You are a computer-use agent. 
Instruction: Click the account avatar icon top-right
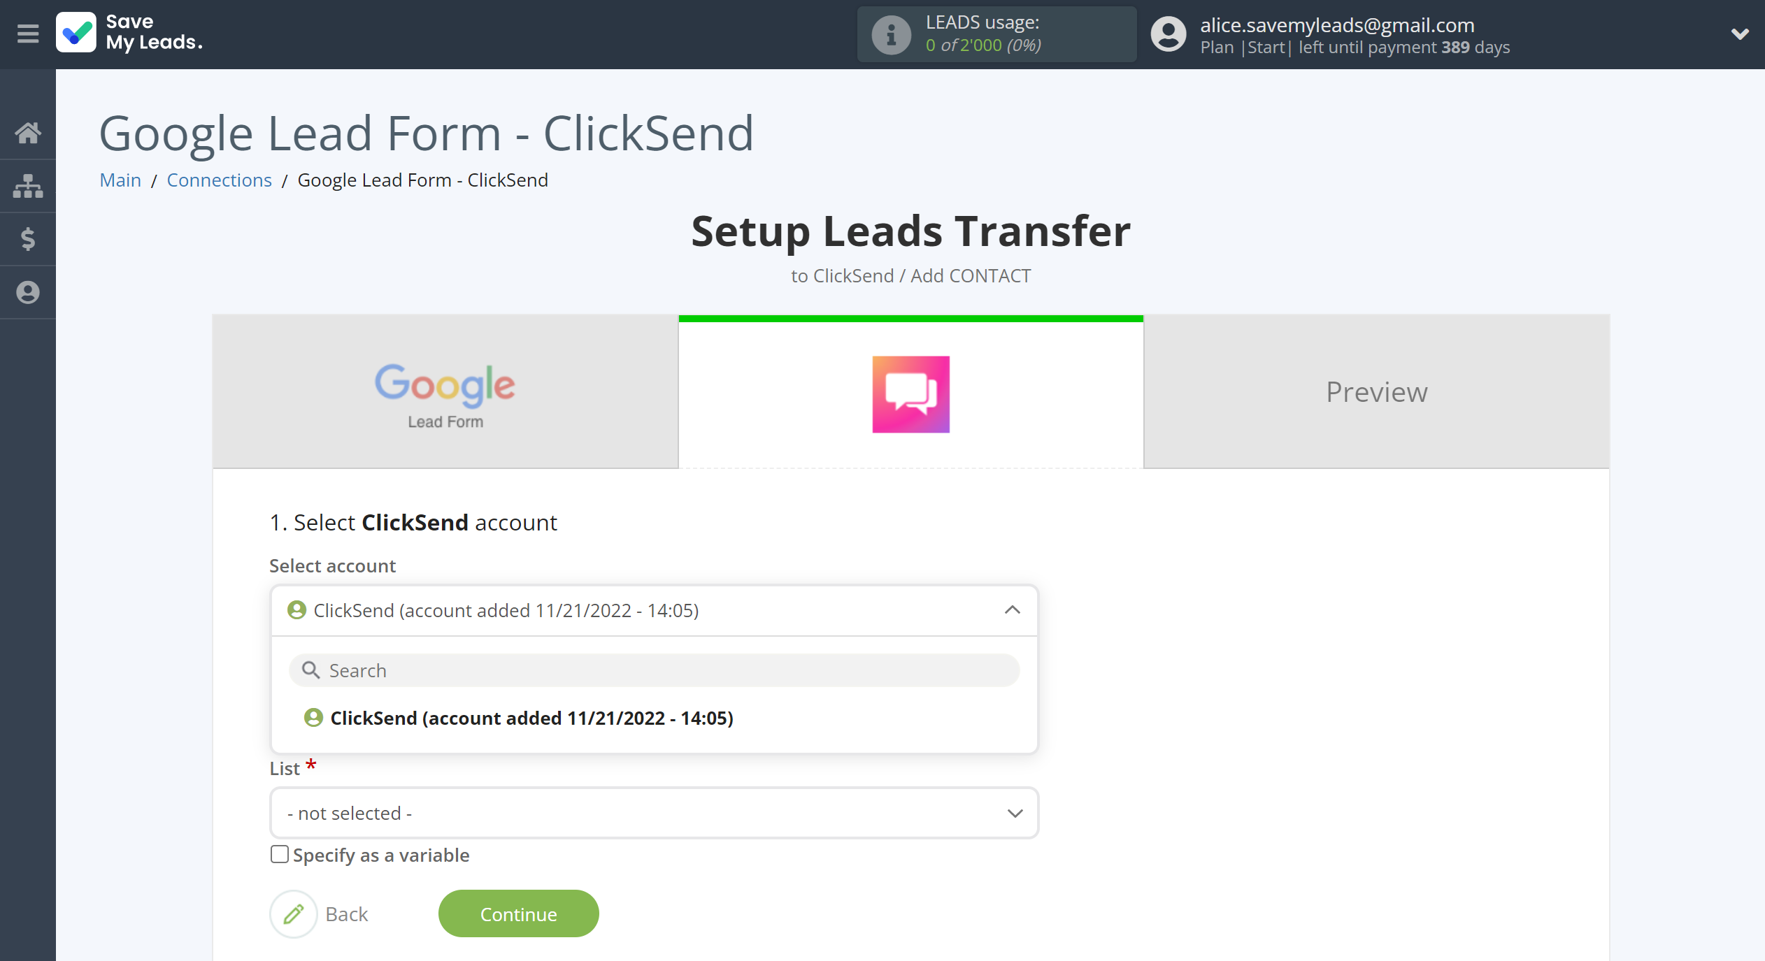(1164, 36)
